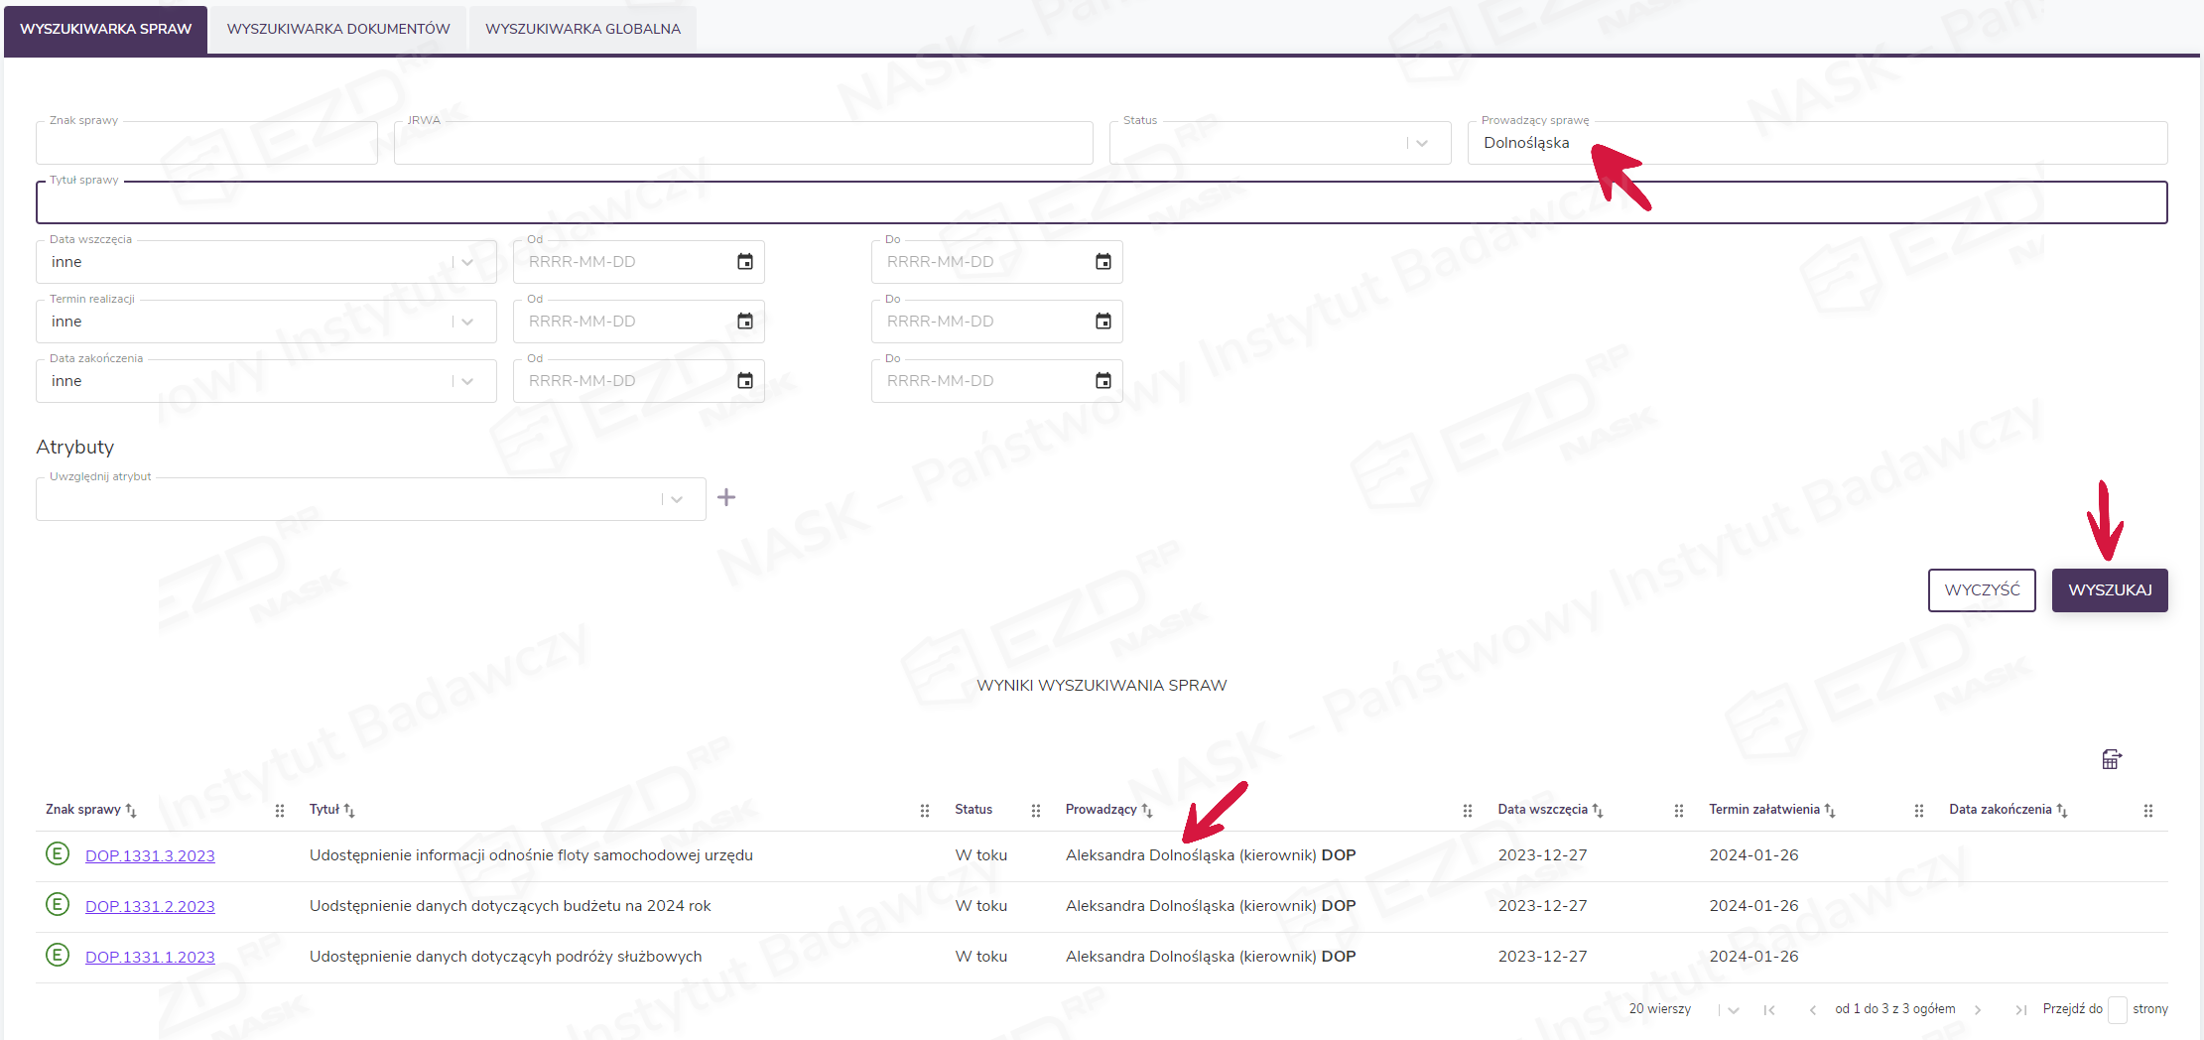Open calendar for Termin realizacji Do field
Image resolution: width=2204 pixels, height=1040 pixels.
coord(1102,322)
